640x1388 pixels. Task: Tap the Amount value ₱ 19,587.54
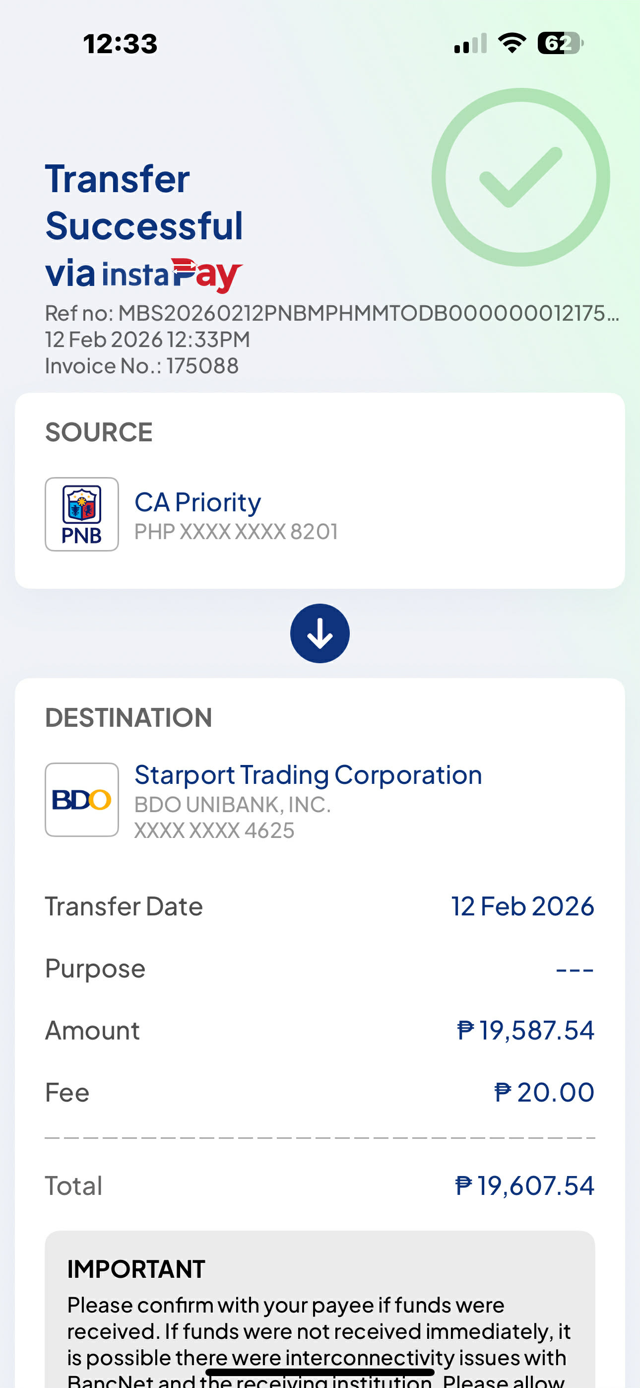point(525,1030)
